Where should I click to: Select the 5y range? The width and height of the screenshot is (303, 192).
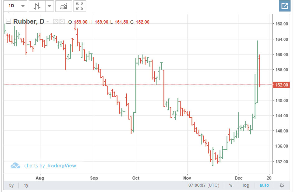coord(11,185)
